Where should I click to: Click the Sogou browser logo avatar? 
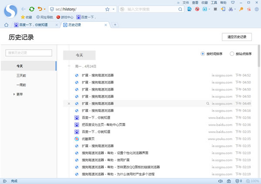pos(10,11)
